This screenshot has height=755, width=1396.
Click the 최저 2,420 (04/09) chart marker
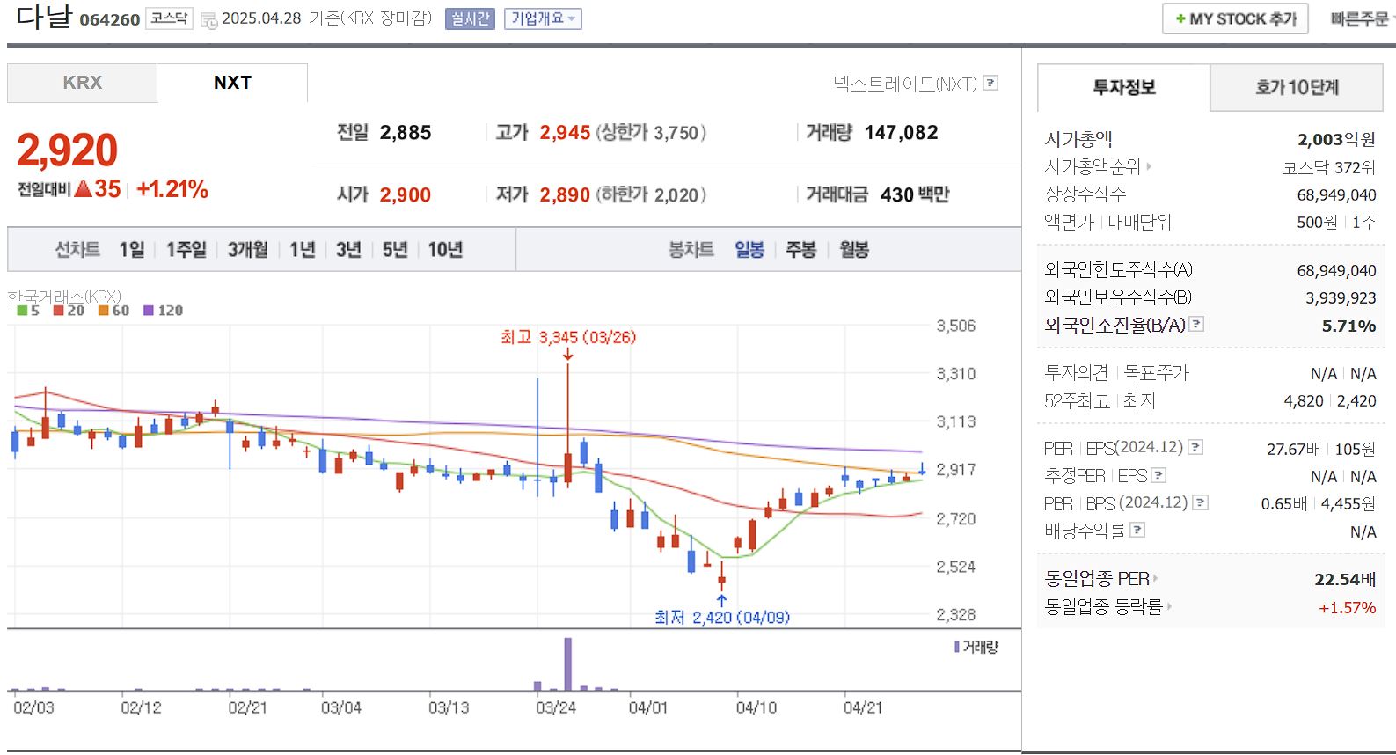(x=721, y=617)
